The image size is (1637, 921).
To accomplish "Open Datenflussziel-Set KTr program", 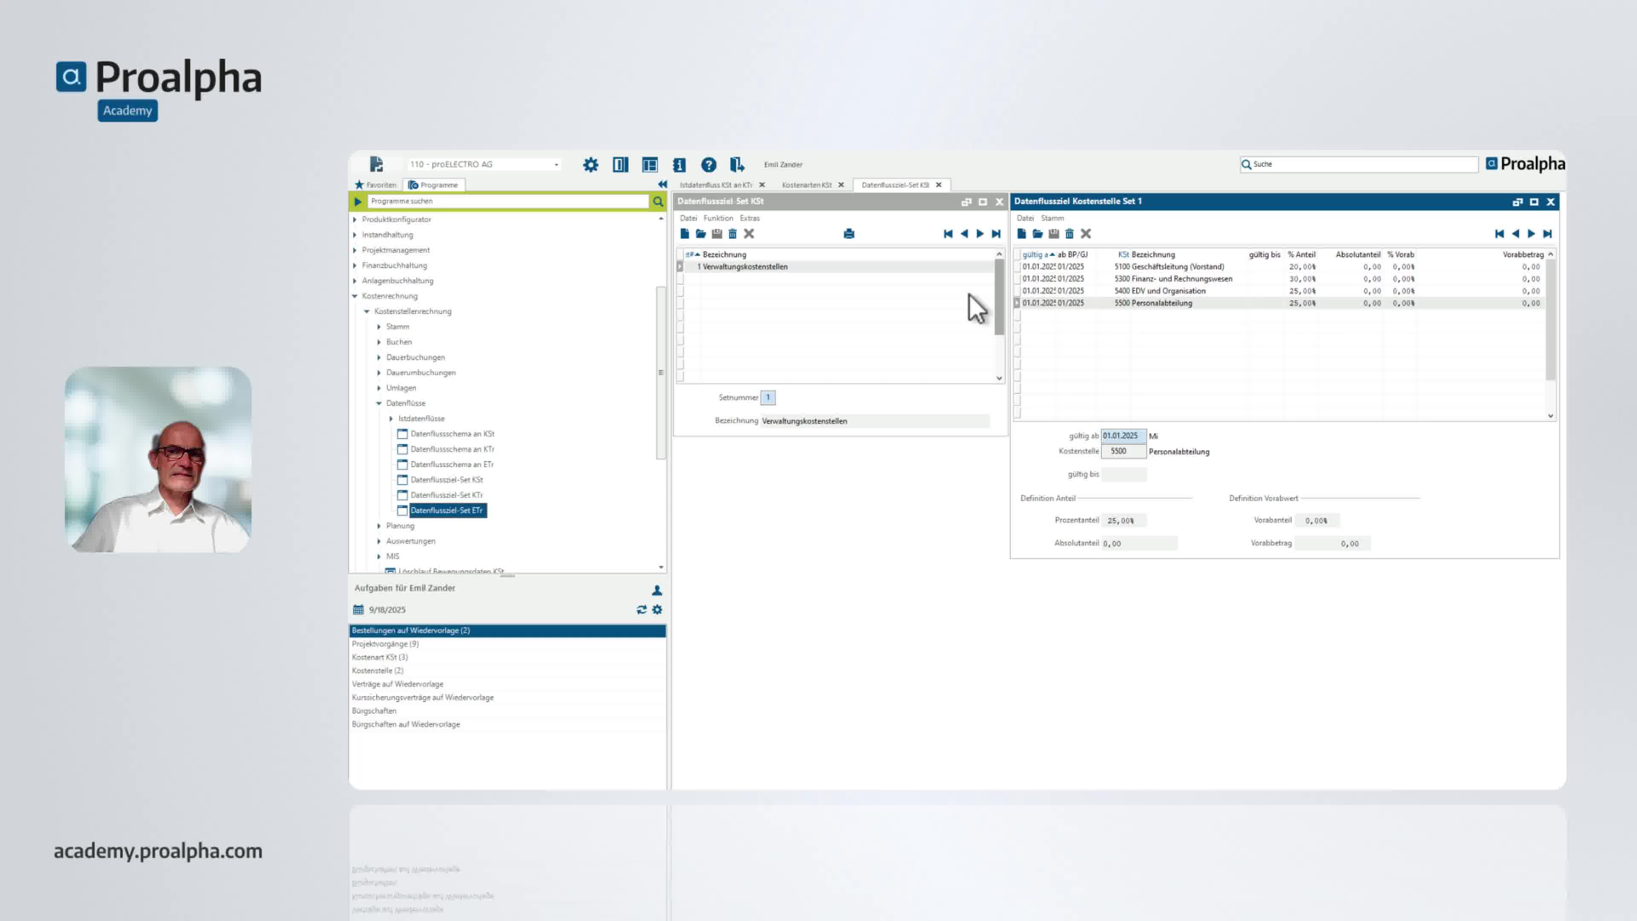I will click(x=446, y=495).
